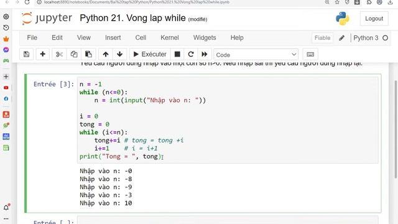
Task: Click the orange crown icon in sidebar
Action: click(6, 39)
